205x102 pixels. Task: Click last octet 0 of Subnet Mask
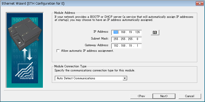tap(138, 39)
